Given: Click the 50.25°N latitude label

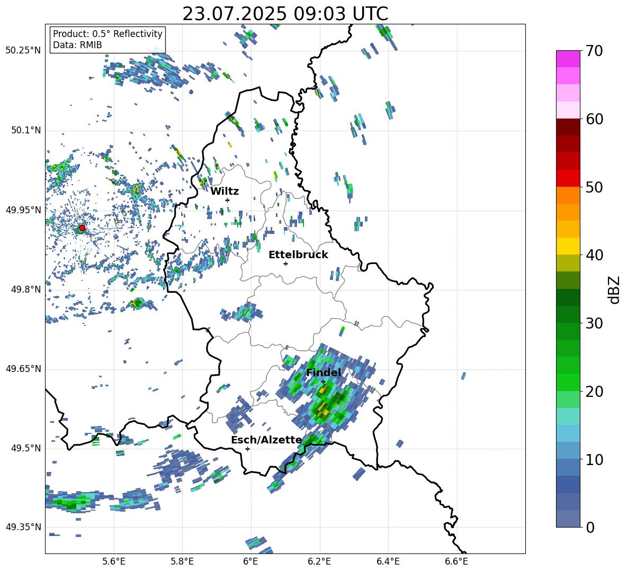Looking at the screenshot, I should tap(23, 51).
